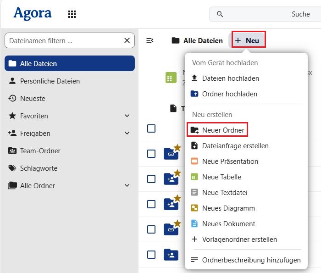Select Dateien hochladen menu entry
321x273 pixels.
(230, 78)
